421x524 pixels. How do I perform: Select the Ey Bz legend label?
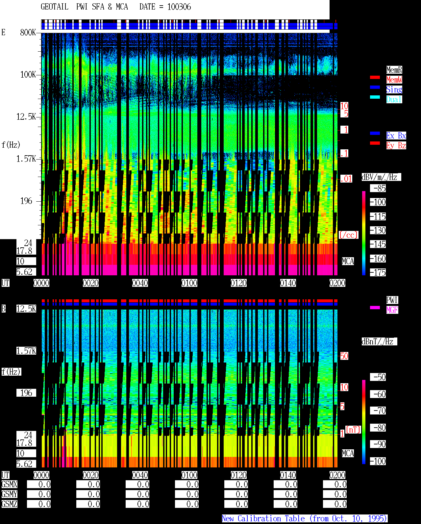[x=396, y=145]
